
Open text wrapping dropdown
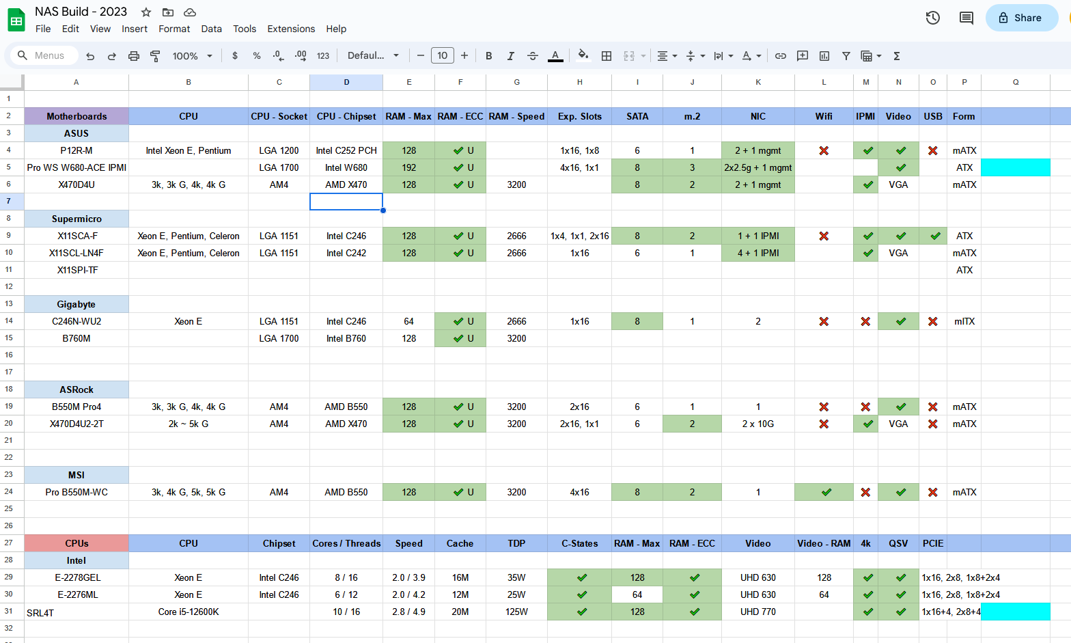[x=723, y=56]
